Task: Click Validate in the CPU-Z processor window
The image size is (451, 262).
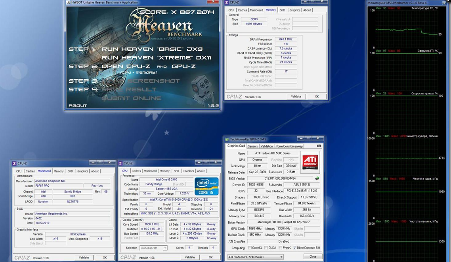Action: coord(190,257)
